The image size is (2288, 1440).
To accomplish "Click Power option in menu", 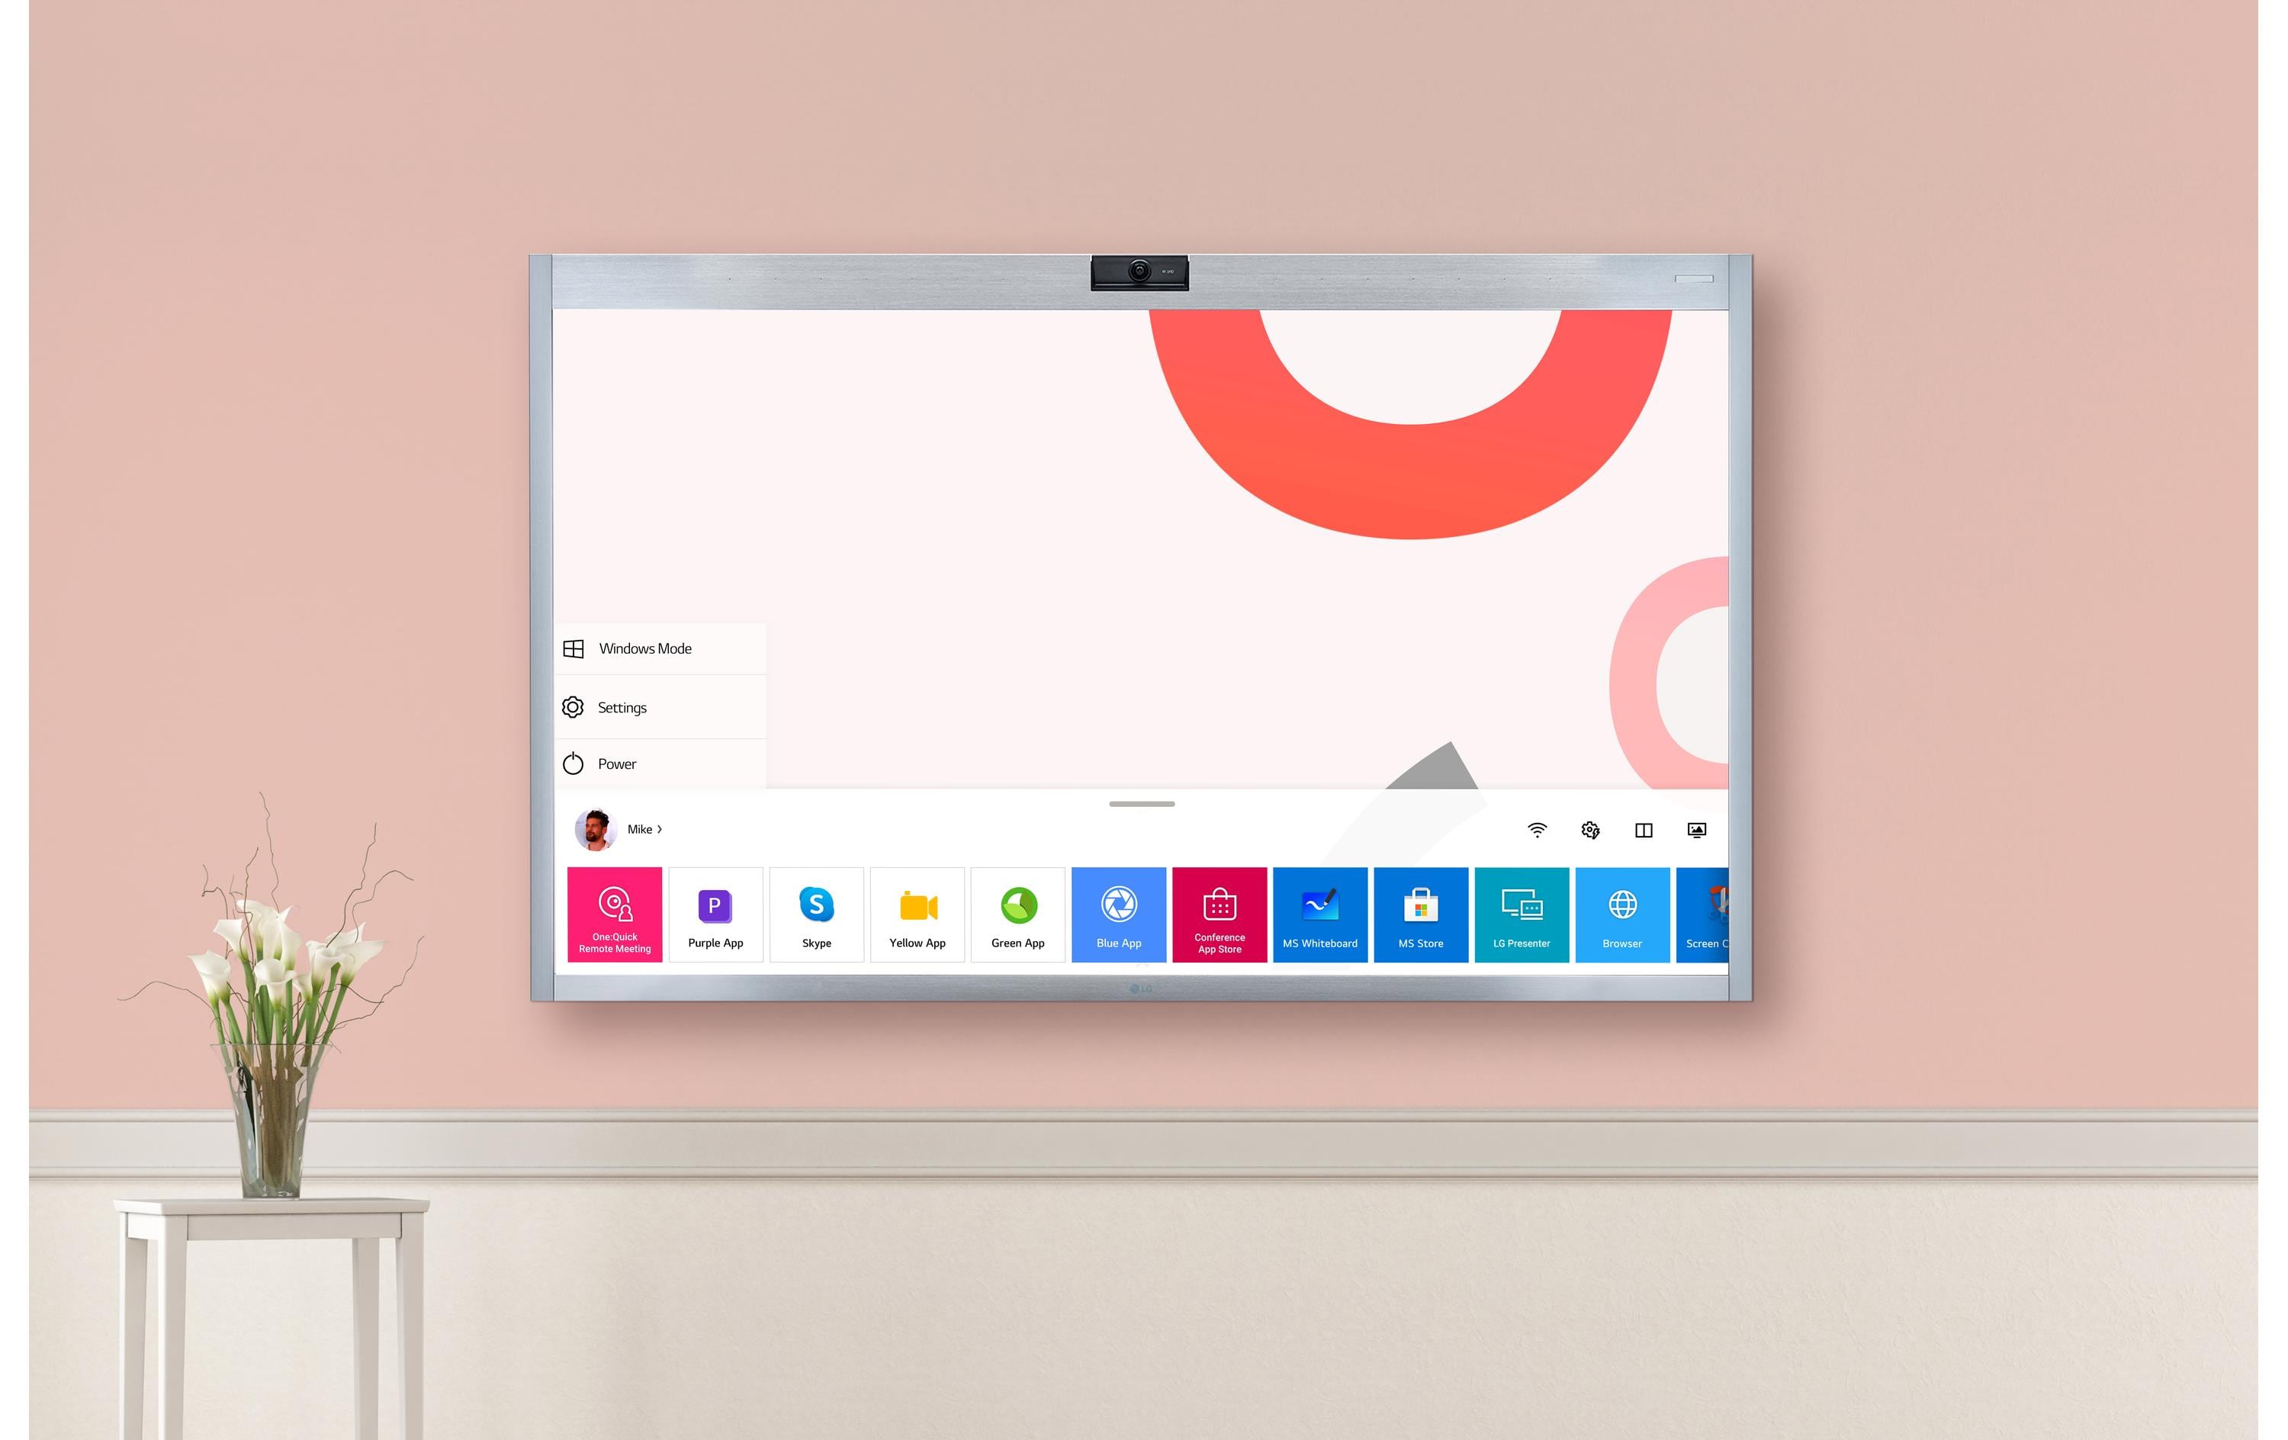I will click(x=617, y=763).
